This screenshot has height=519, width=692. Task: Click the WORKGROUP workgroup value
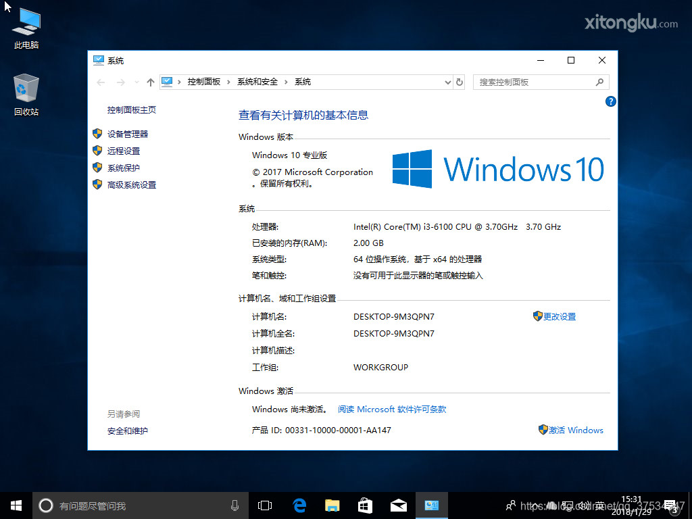click(381, 367)
